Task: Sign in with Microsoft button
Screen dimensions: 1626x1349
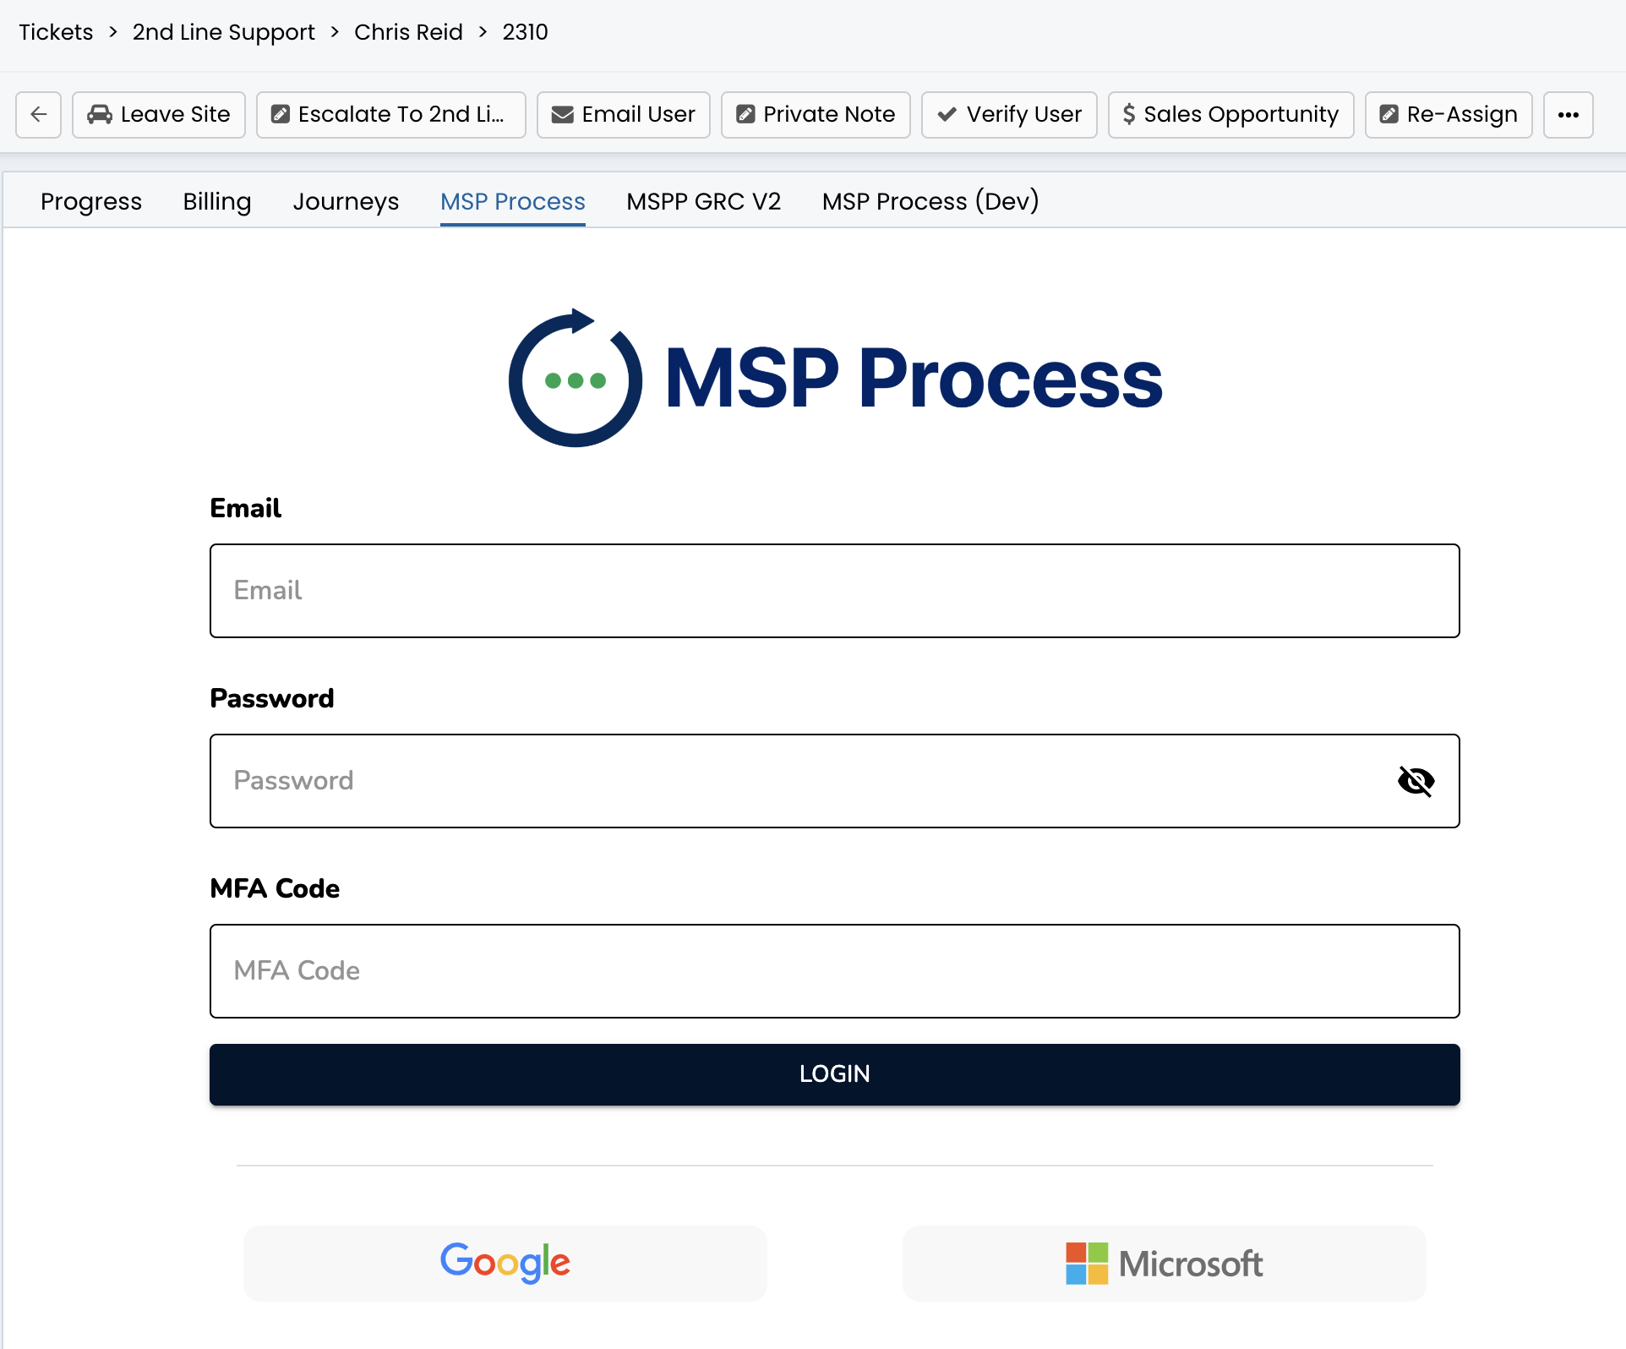Action: (1164, 1263)
